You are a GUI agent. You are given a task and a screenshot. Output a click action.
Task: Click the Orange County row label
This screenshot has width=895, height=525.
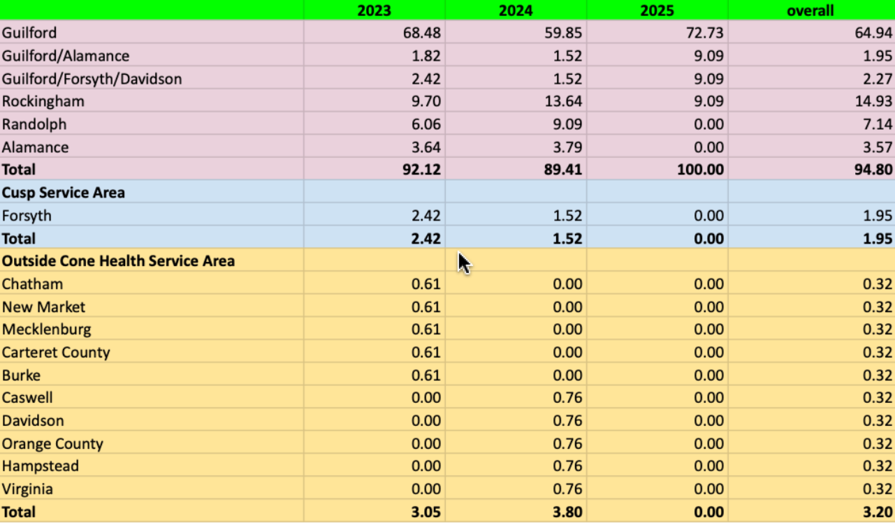pyautogui.click(x=151, y=444)
